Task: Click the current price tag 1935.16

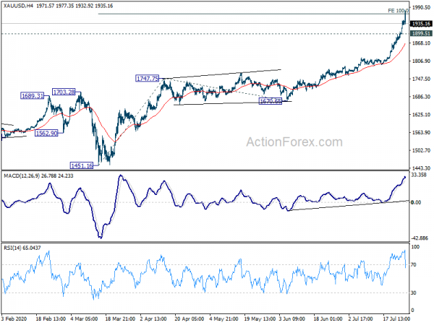Action: (422, 24)
